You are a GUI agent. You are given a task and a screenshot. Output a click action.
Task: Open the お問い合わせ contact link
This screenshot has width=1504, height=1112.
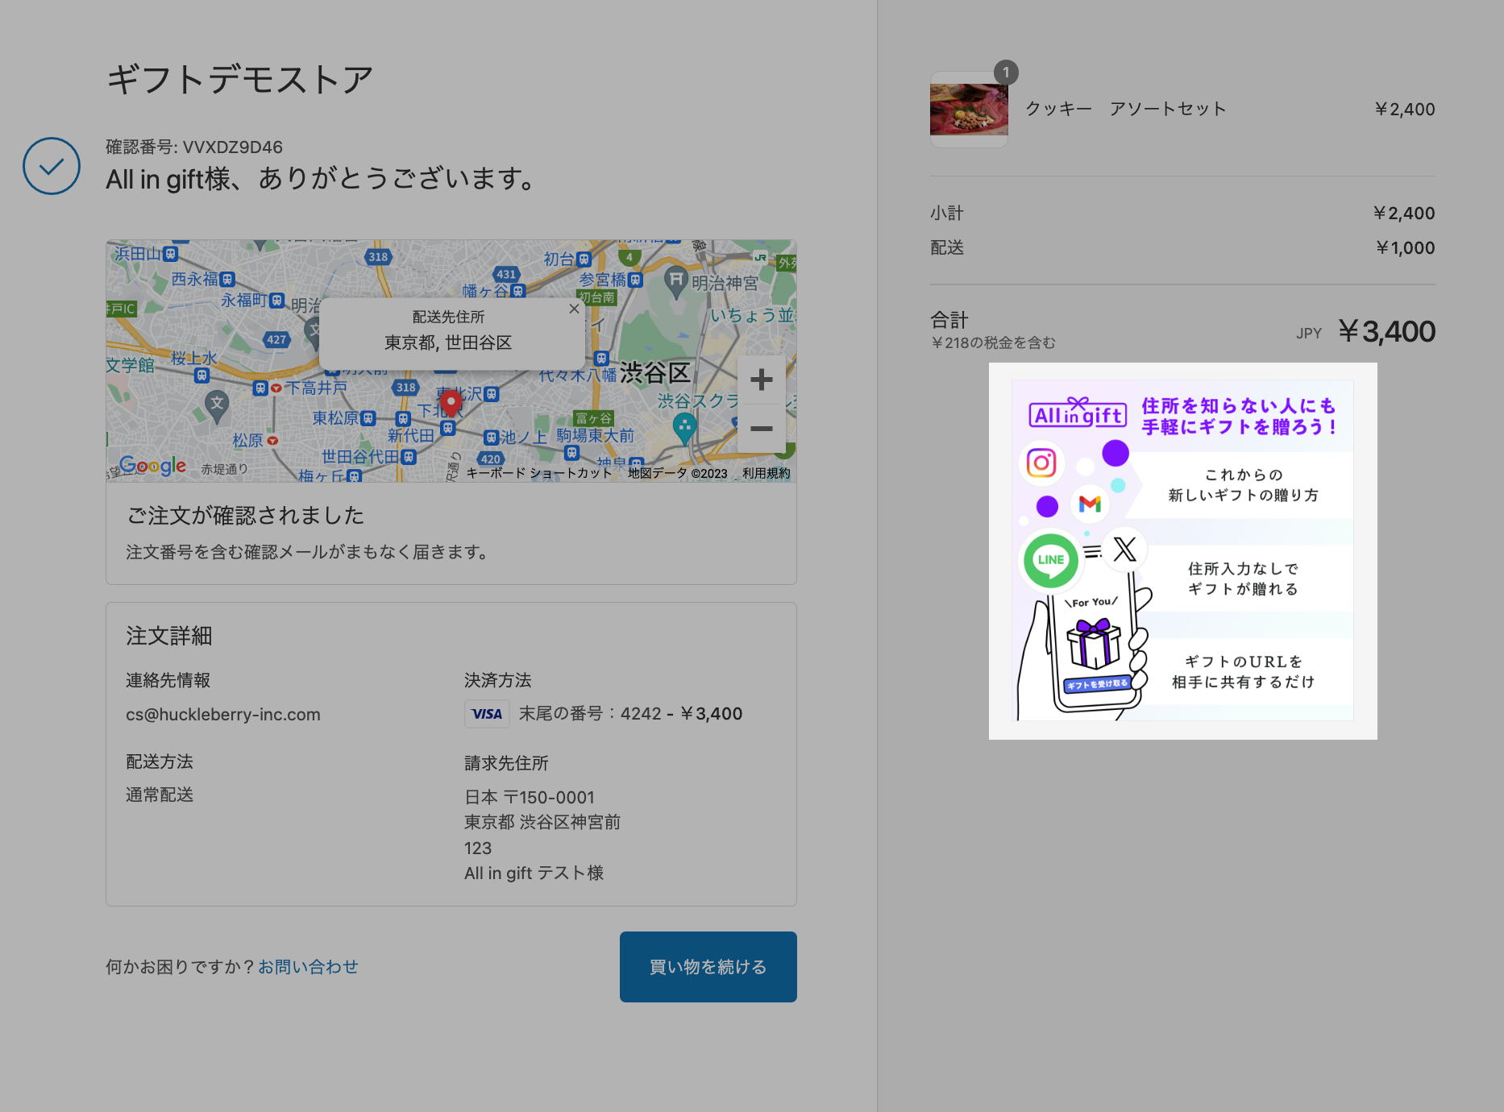tap(308, 967)
